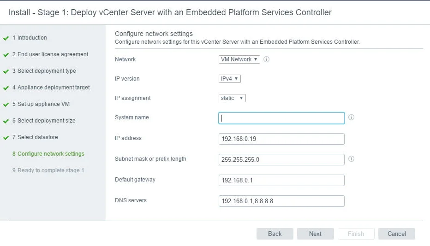Click the IP address input field
Image resolution: width=430 pixels, height=246 pixels.
click(281, 139)
